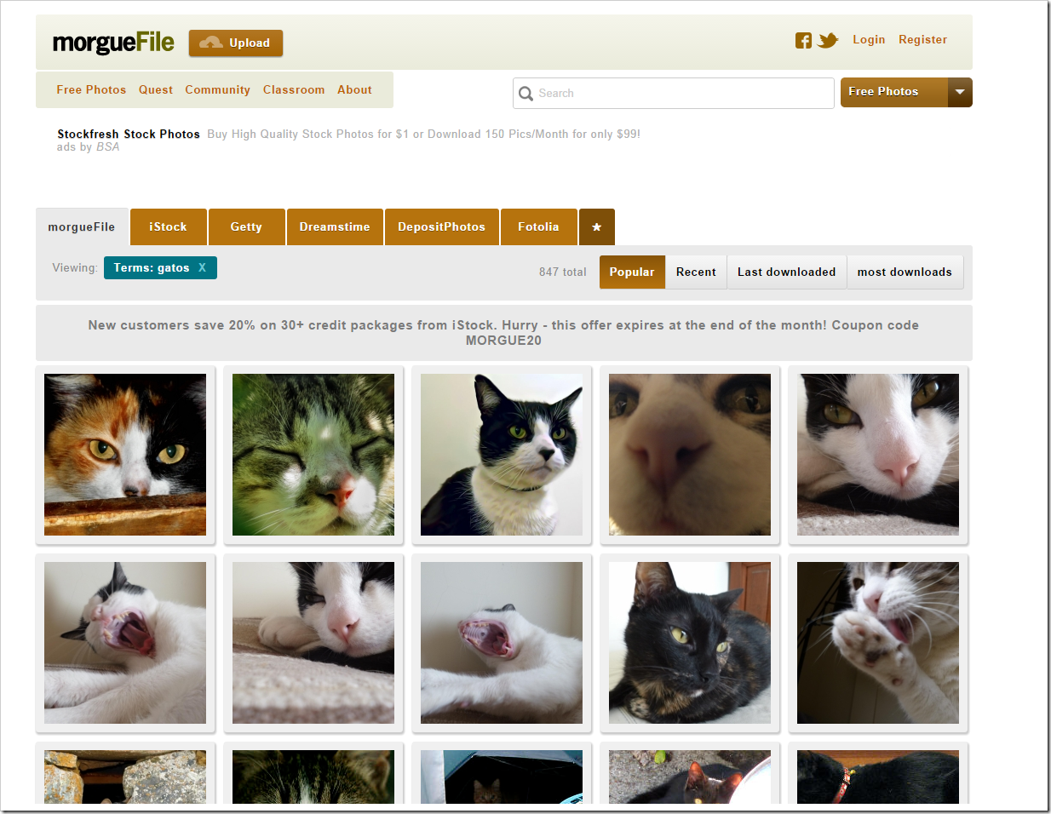Image resolution: width=1051 pixels, height=814 pixels.
Task: Switch to the Dreamstime tab
Action: tap(335, 227)
